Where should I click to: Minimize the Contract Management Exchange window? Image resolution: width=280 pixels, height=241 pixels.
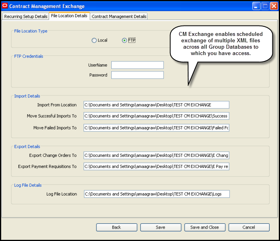256,6
